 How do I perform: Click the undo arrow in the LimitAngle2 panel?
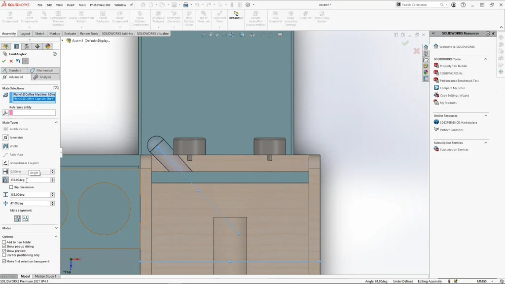pyautogui.click(x=18, y=61)
